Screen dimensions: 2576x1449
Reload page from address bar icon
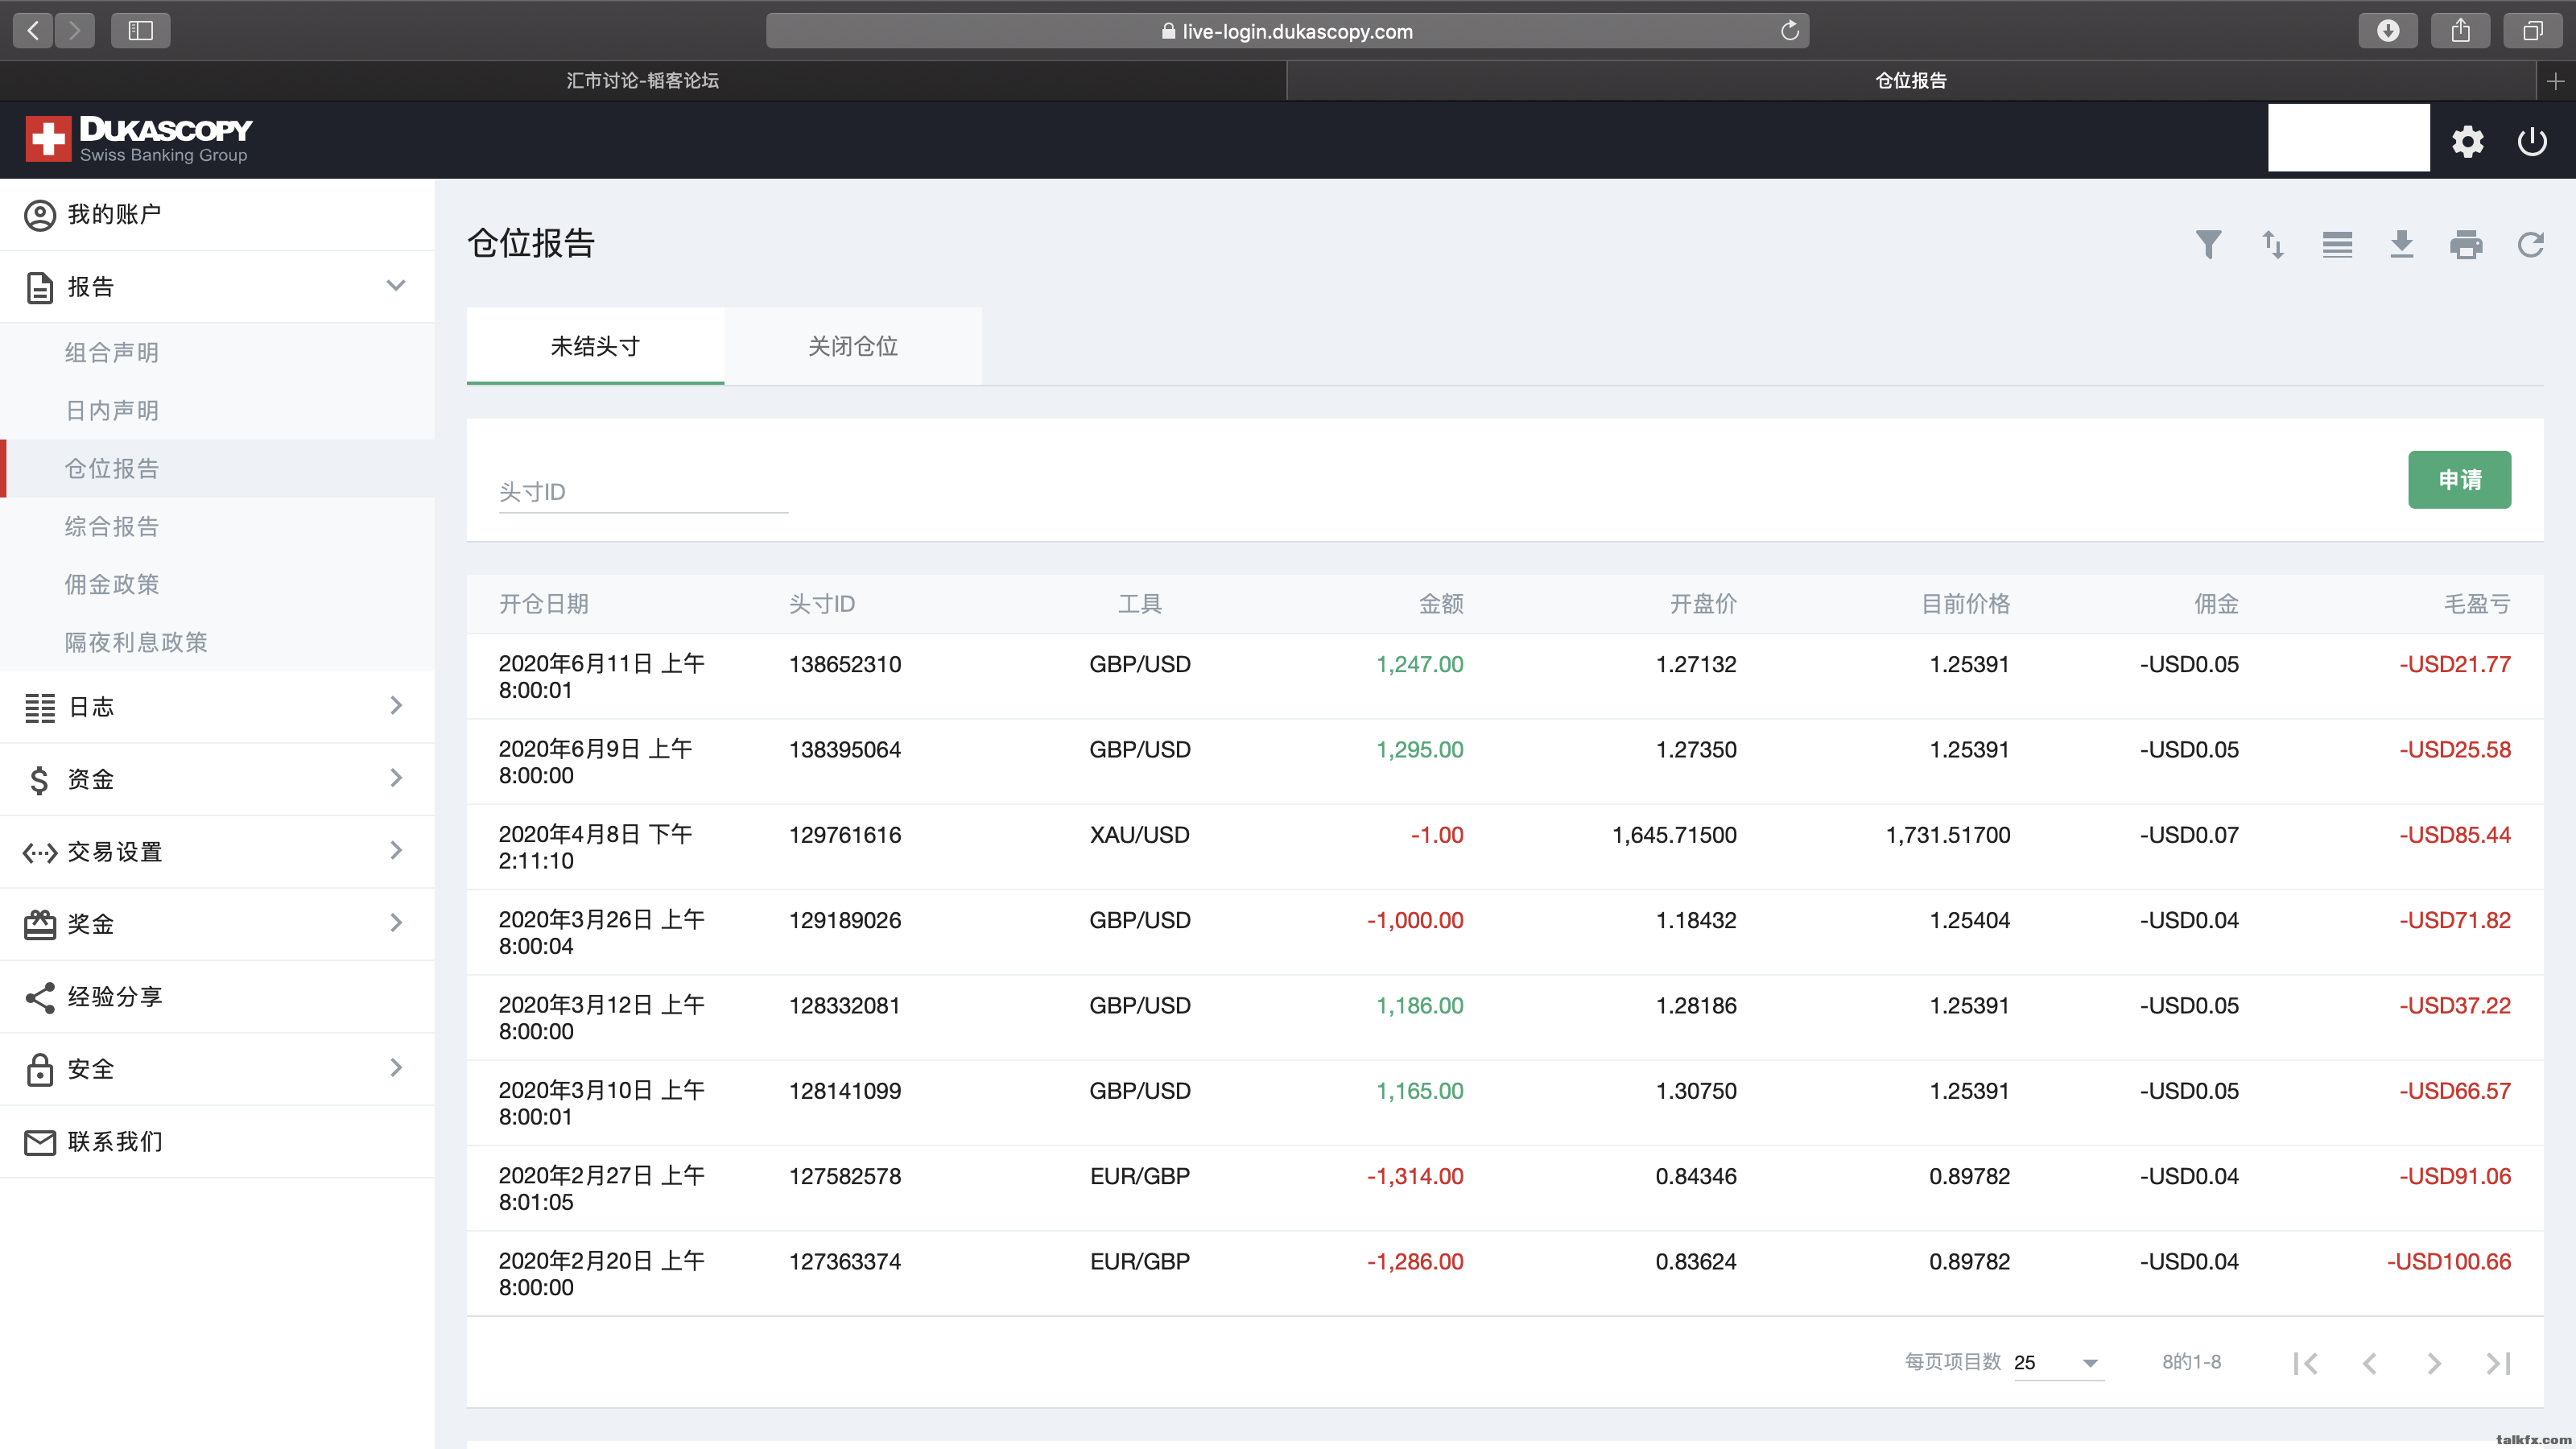(x=1789, y=30)
